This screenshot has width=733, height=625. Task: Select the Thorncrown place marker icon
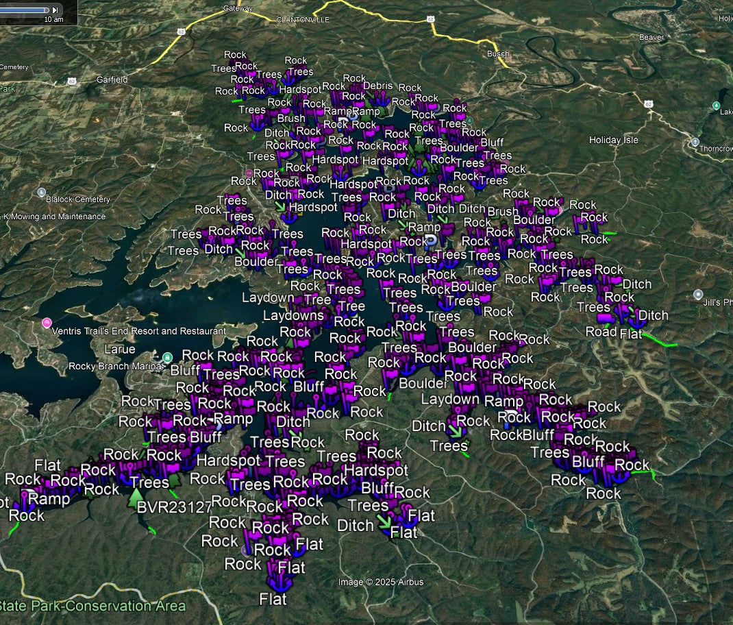[x=695, y=143]
